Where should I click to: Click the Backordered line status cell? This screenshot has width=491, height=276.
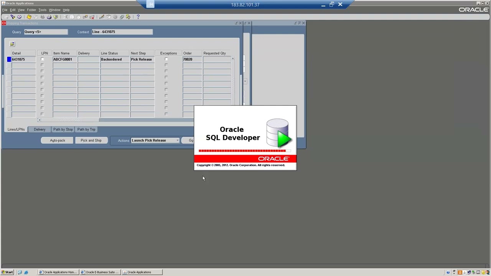click(x=115, y=59)
